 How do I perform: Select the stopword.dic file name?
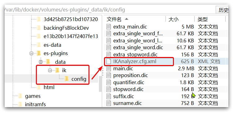click(x=128, y=89)
